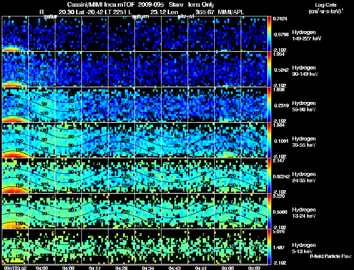The height and width of the screenshot is (270, 354).
Task: Click the "Hydrogen 5-13 keV" row label
Action: 304,248
